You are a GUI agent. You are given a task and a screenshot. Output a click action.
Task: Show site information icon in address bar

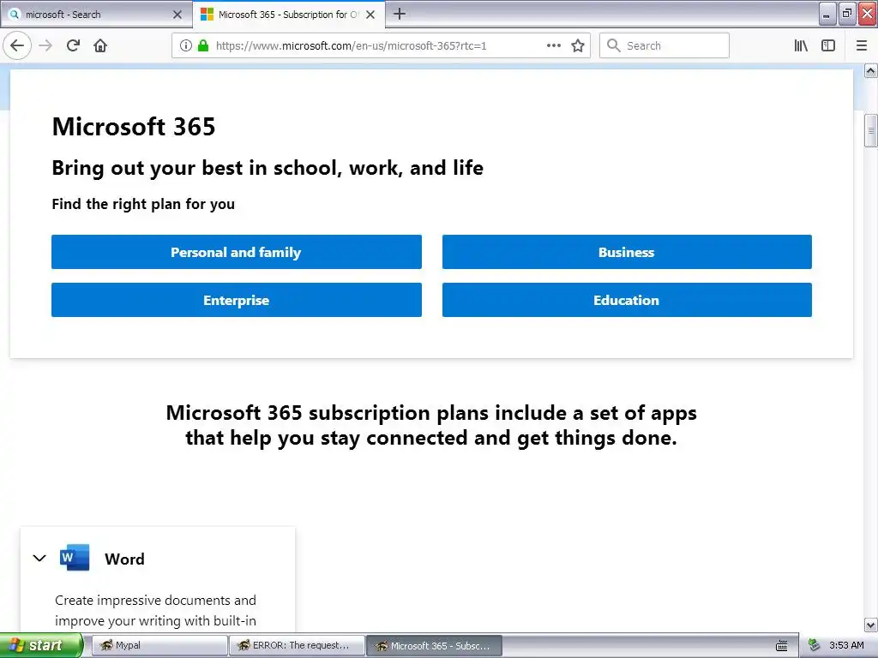pos(186,46)
